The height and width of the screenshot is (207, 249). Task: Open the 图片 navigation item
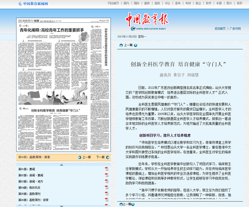click(229, 3)
